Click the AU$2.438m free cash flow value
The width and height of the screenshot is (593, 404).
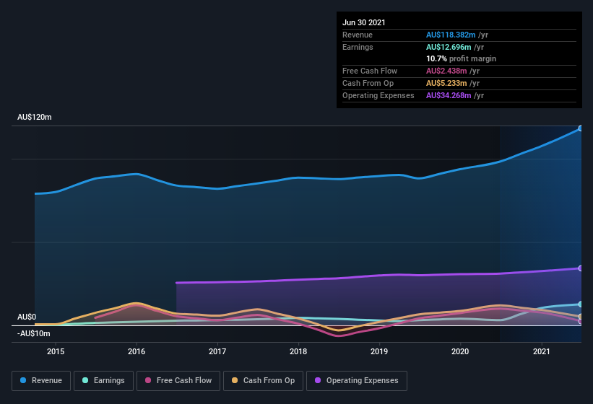(x=446, y=71)
